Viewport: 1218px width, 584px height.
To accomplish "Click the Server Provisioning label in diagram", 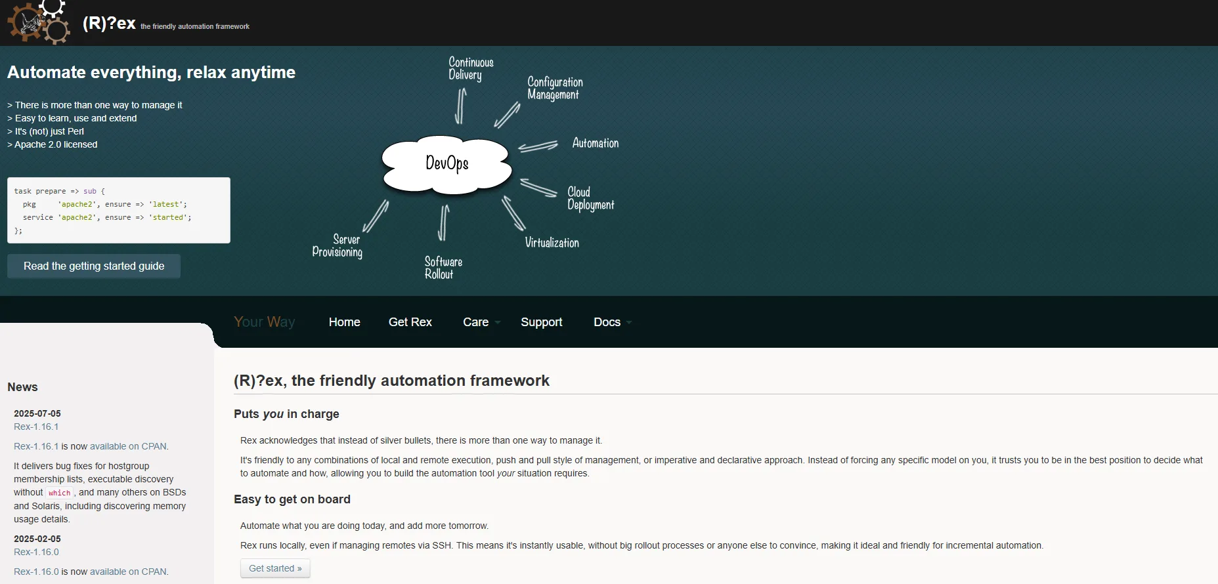I will coord(337,246).
